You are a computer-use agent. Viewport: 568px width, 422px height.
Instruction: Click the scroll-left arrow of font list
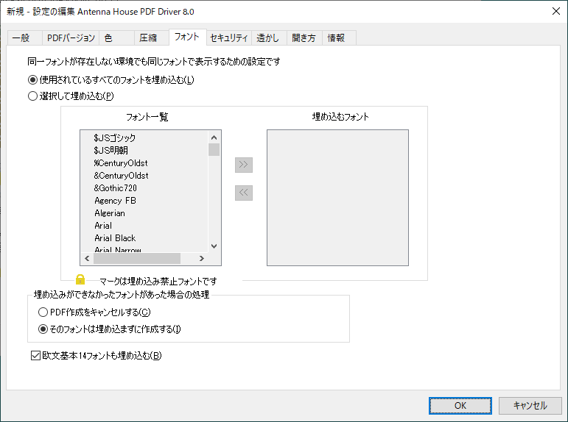[x=87, y=259]
